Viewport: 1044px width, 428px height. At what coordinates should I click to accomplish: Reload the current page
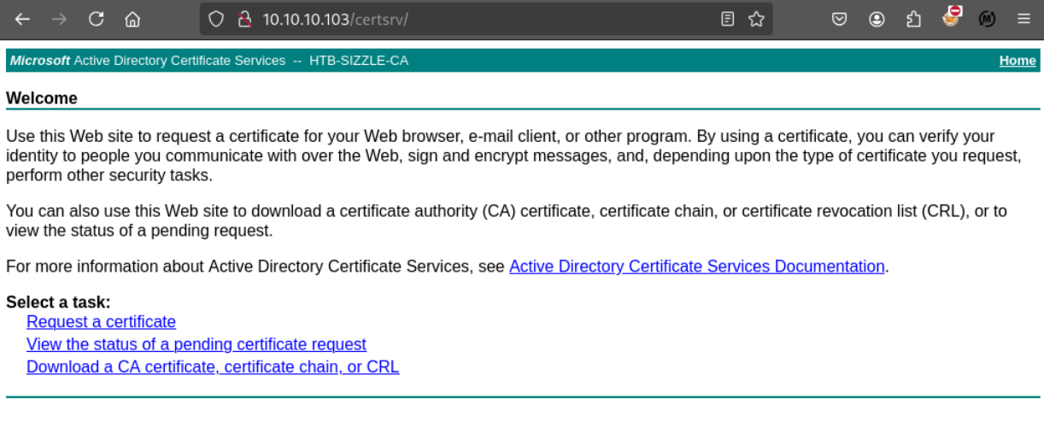pos(97,19)
